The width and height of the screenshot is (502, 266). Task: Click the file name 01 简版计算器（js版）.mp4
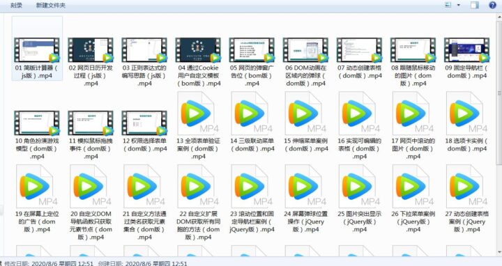[x=37, y=72]
